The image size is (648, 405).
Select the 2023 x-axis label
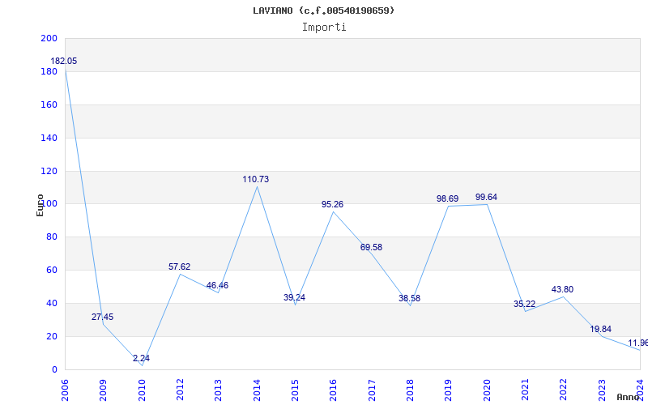pos(602,390)
